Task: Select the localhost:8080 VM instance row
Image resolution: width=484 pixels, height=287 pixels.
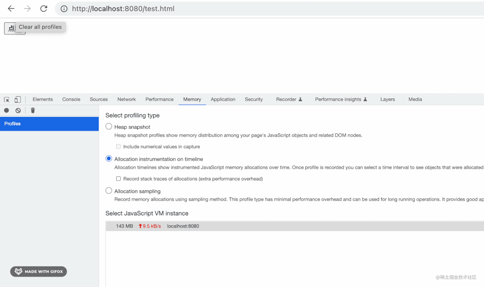Action: pos(295,226)
